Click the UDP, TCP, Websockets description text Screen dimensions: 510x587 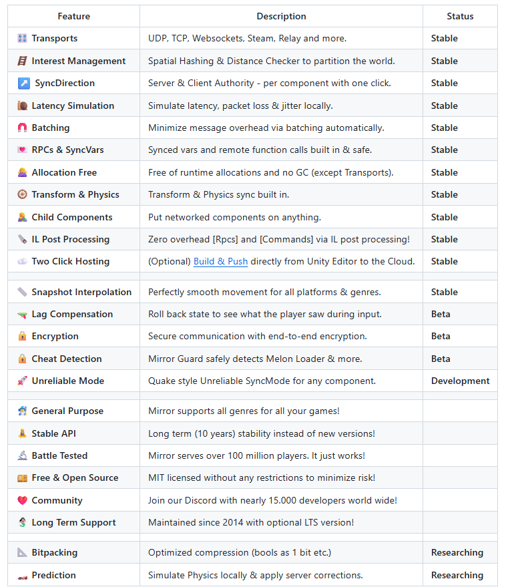point(248,38)
